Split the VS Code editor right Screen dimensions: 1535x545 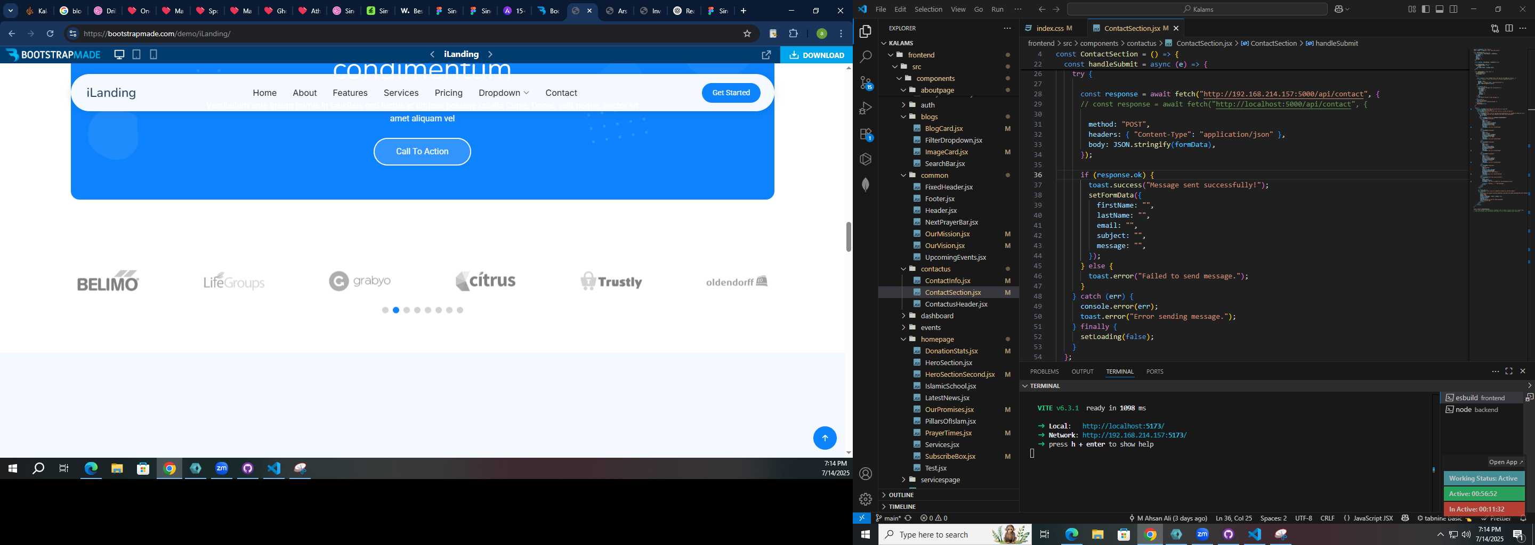click(1509, 28)
